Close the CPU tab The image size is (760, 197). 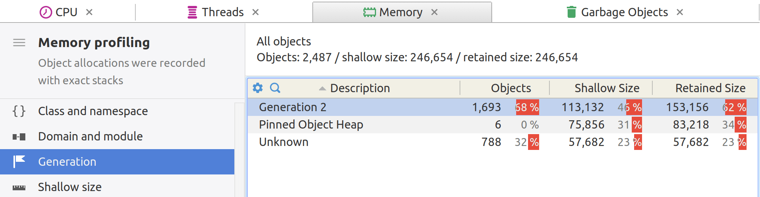click(x=89, y=12)
